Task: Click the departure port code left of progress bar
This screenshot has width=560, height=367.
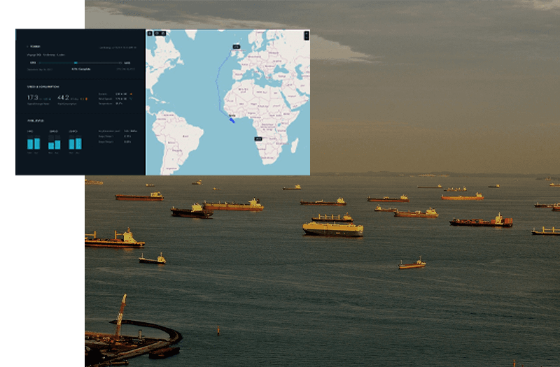Action: (x=32, y=62)
